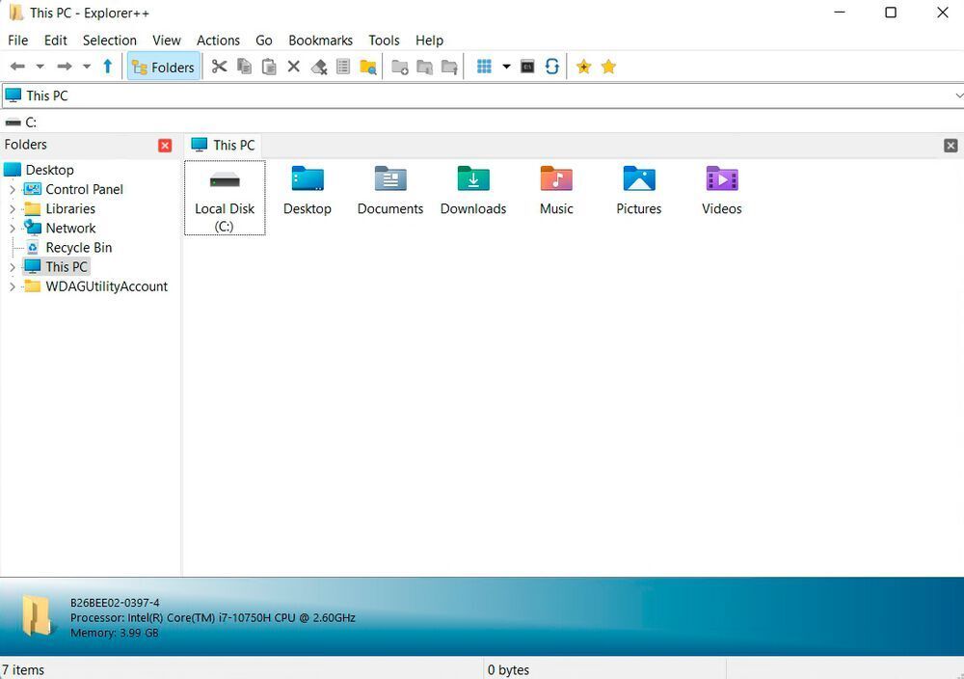
Task: Select the Music folder icon
Action: tap(556, 191)
